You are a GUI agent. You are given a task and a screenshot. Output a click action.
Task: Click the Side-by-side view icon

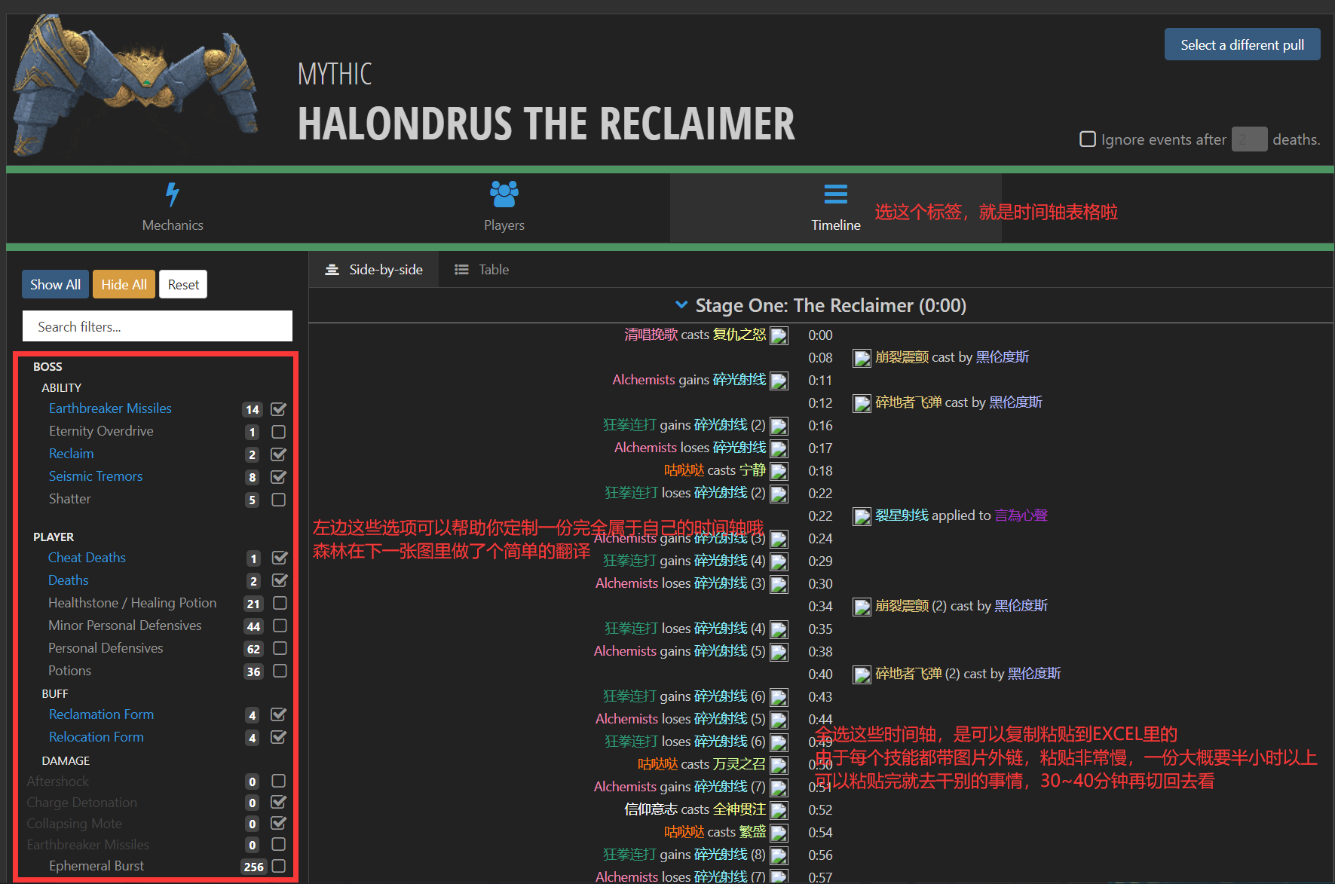pyautogui.click(x=332, y=270)
